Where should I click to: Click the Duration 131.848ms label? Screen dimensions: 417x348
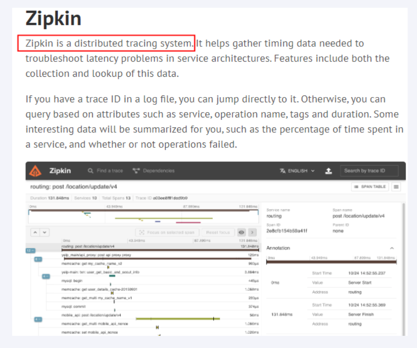(x=50, y=198)
